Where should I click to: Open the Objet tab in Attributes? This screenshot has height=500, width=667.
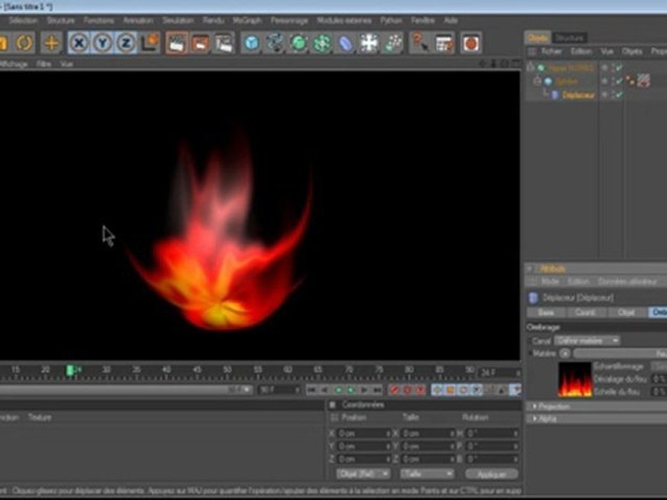[626, 312]
